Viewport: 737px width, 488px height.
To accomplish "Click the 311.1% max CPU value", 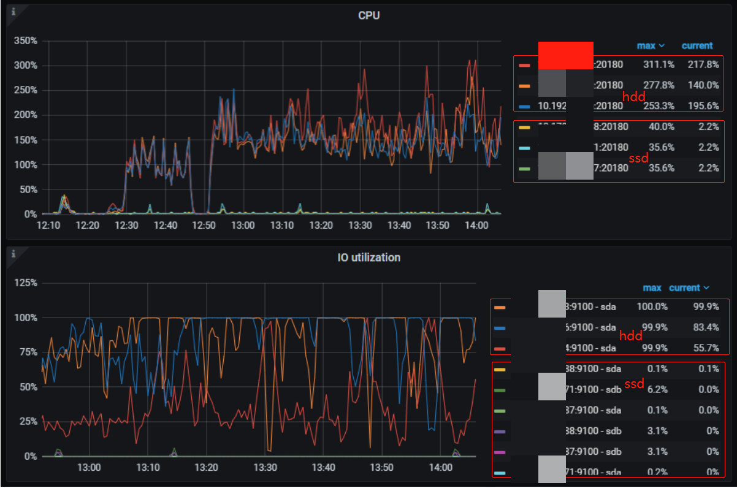I will [659, 64].
